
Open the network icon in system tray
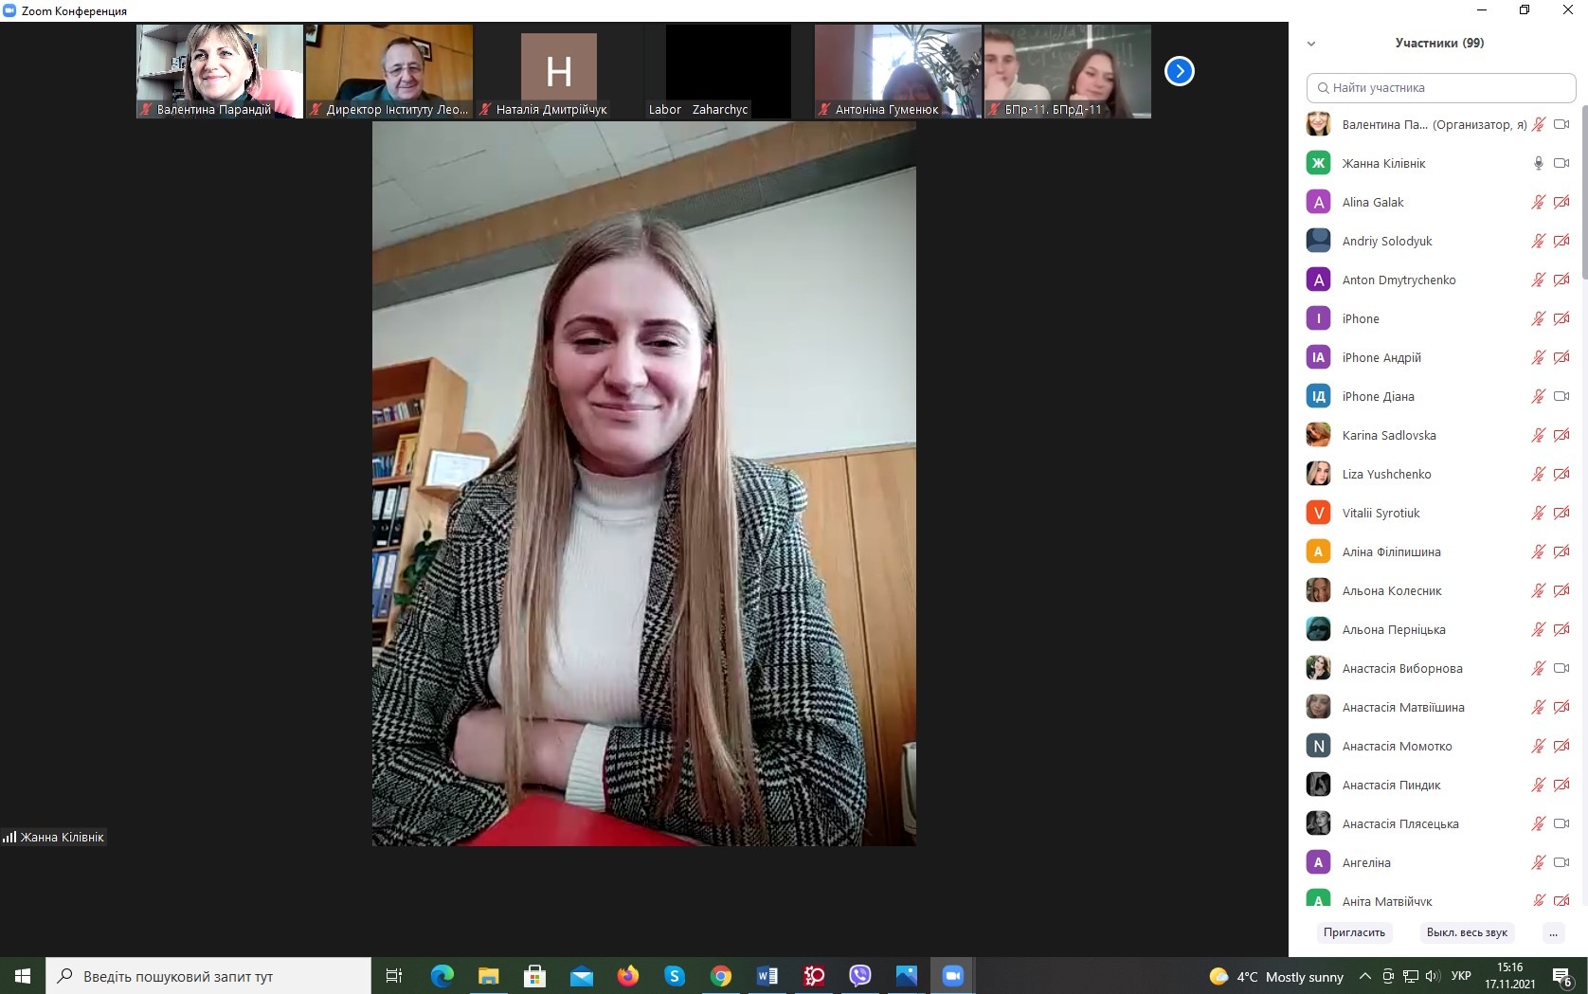pyautogui.click(x=1410, y=976)
